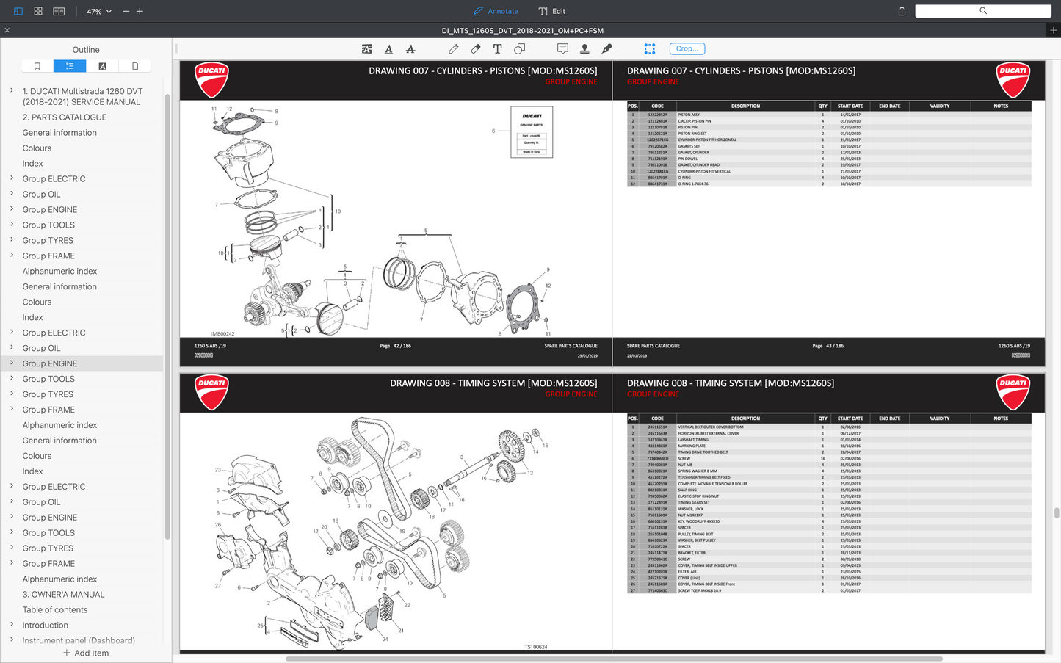Enable two-page split view
This screenshot has width=1061, height=663.
pyautogui.click(x=58, y=10)
